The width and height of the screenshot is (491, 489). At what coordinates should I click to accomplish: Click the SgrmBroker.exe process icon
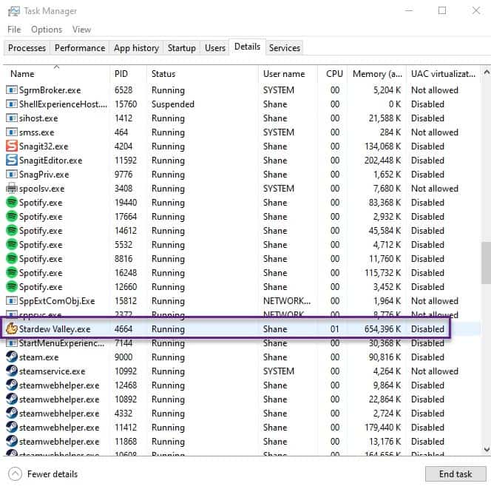(12, 90)
